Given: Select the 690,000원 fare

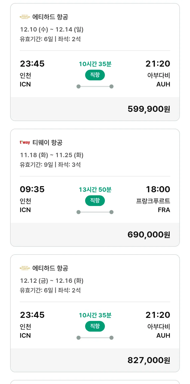Looking at the screenshot, I should pos(149,234).
